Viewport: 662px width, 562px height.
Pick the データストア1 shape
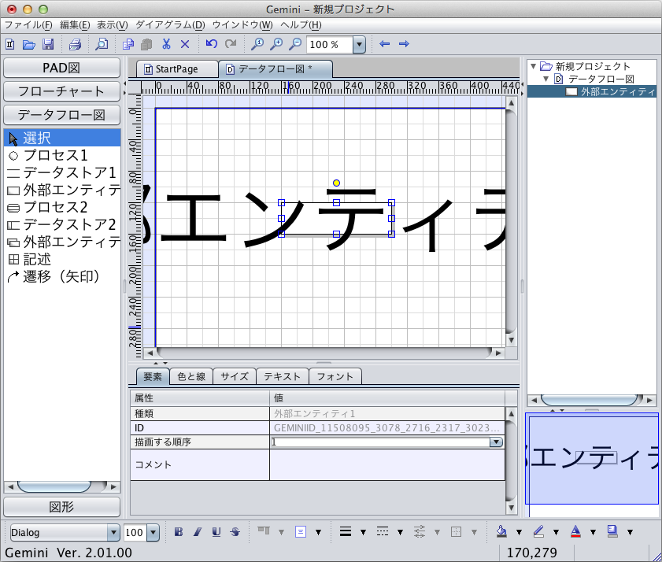point(62,172)
